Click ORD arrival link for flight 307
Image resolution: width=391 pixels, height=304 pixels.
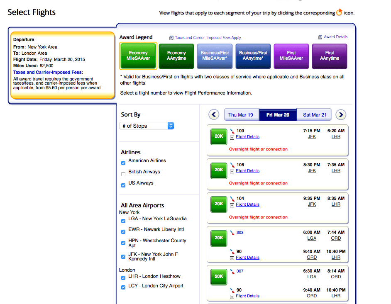[336, 277]
